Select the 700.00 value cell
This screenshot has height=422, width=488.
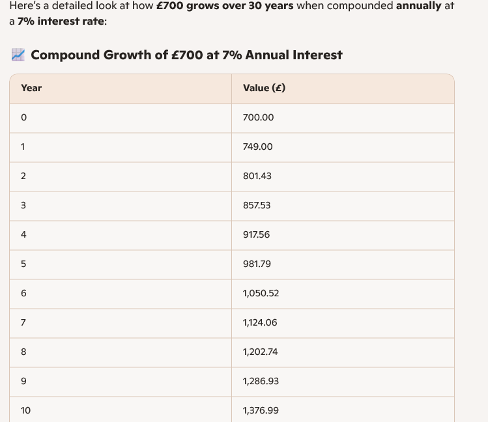(258, 118)
